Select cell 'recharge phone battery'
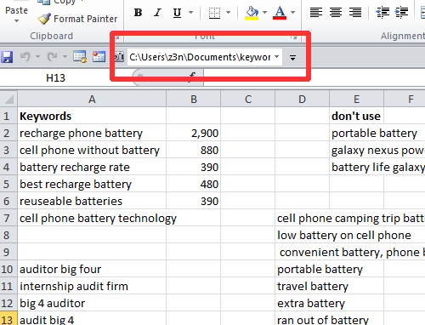Viewport: 425px width, 325px height. [92, 134]
